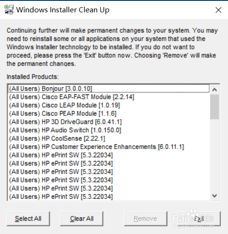Click the Exit button
The width and height of the screenshot is (228, 234).
tap(199, 219)
